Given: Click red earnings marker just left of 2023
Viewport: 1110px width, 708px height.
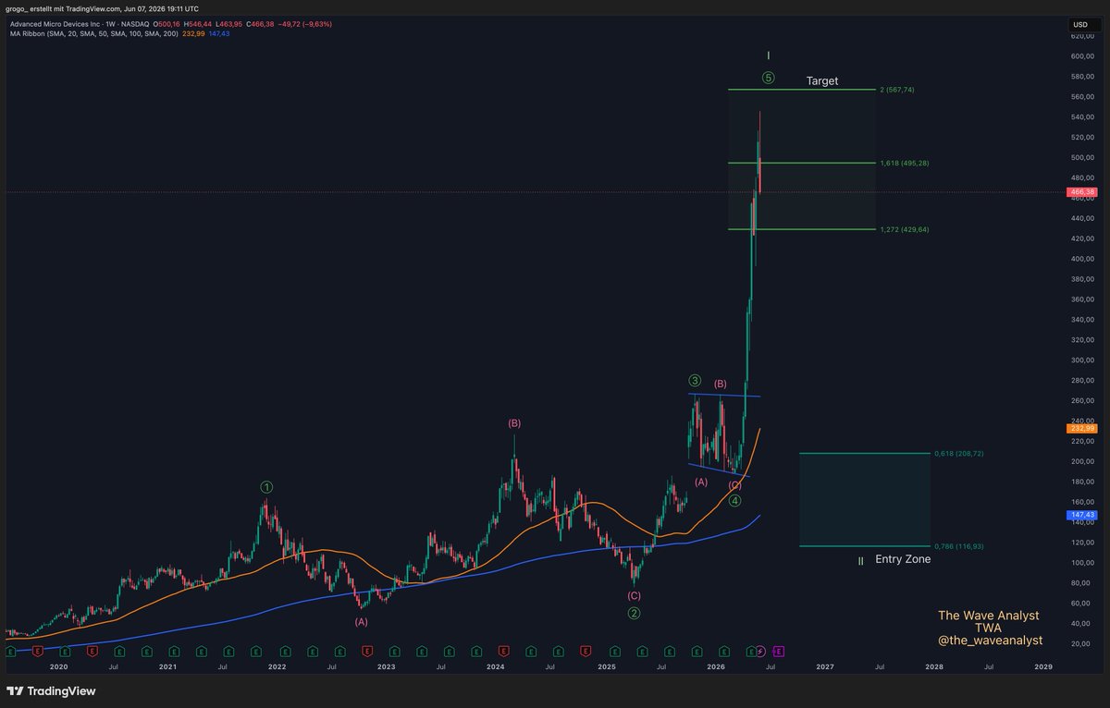Looking at the screenshot, I should pos(366,651).
